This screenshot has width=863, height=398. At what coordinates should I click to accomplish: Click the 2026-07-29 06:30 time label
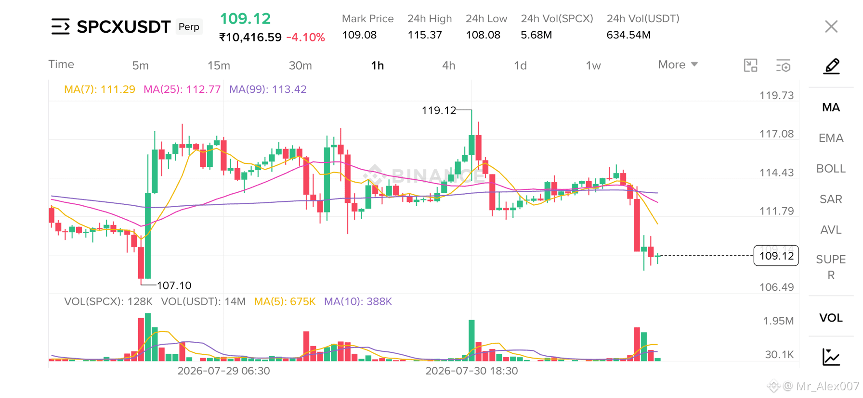click(x=223, y=371)
